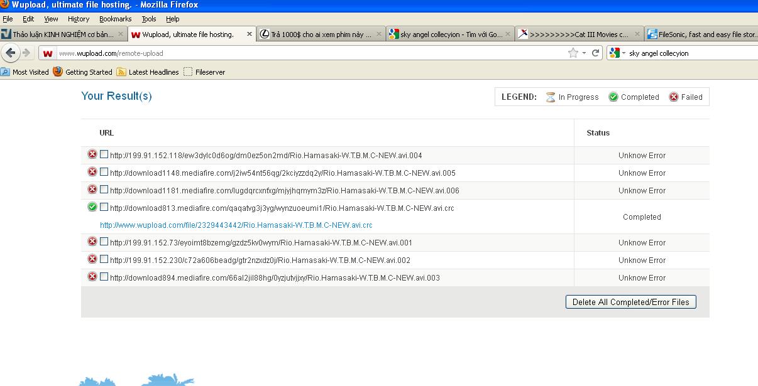Open the Edit menu
This screenshot has height=386, width=758.
coord(28,19)
